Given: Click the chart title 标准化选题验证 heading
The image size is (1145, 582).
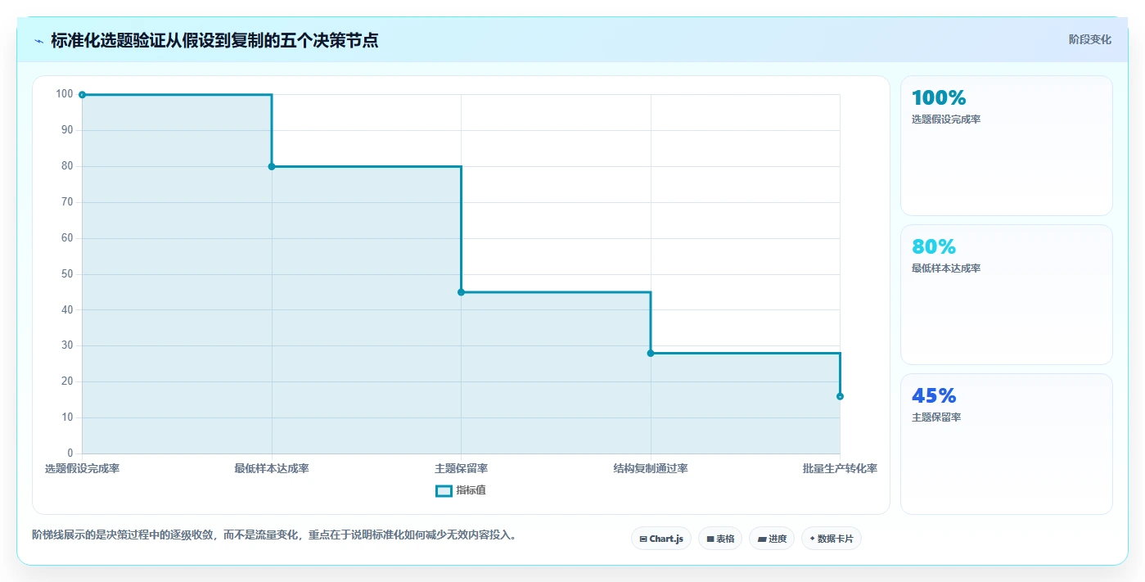Looking at the screenshot, I should (x=214, y=40).
